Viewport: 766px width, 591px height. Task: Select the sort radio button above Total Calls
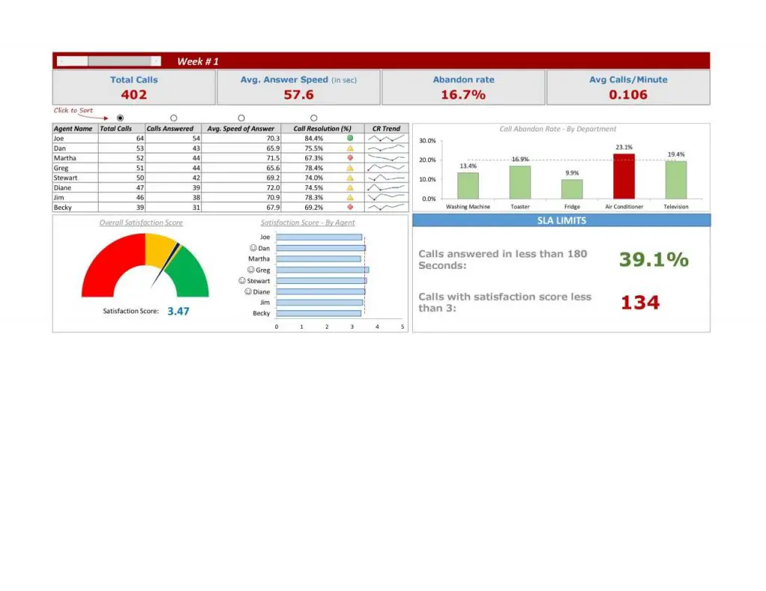tap(120, 117)
